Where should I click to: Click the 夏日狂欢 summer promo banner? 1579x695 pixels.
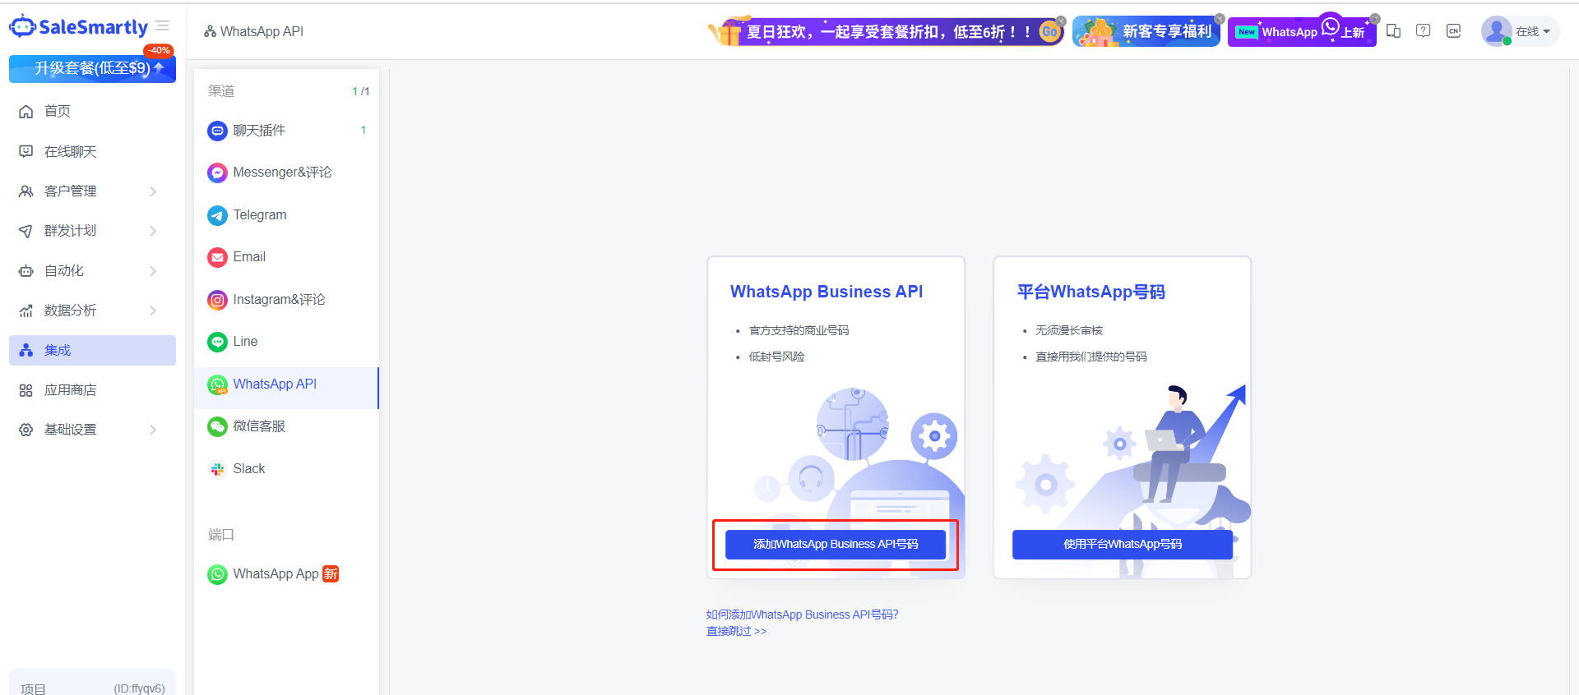(x=885, y=31)
